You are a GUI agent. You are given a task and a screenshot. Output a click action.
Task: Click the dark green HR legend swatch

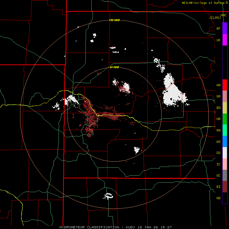click(225, 119)
